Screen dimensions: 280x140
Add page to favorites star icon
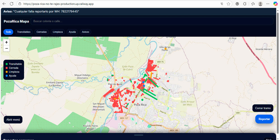[228, 4]
